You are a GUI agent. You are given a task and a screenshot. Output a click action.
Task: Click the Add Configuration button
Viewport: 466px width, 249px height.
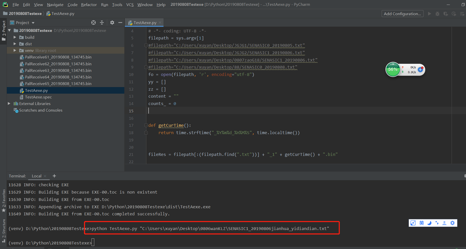pyautogui.click(x=402, y=14)
